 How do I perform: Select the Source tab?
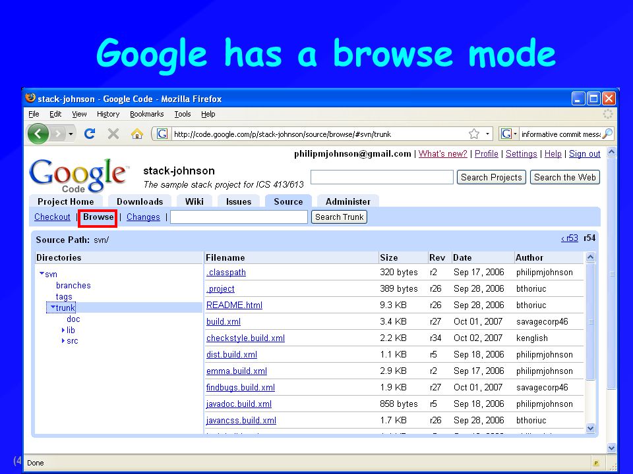pyautogui.click(x=288, y=201)
